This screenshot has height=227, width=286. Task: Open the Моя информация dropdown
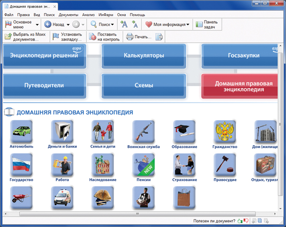pyautogui.click(x=187, y=24)
